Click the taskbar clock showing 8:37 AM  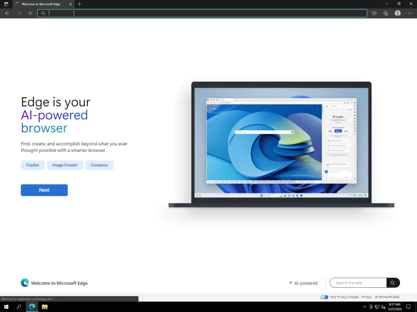395,307
